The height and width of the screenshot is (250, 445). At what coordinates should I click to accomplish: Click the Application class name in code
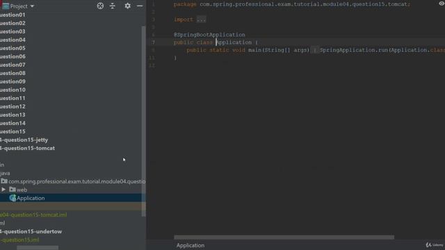click(x=234, y=42)
